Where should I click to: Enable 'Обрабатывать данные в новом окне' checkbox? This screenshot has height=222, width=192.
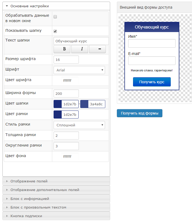pos(55,17)
